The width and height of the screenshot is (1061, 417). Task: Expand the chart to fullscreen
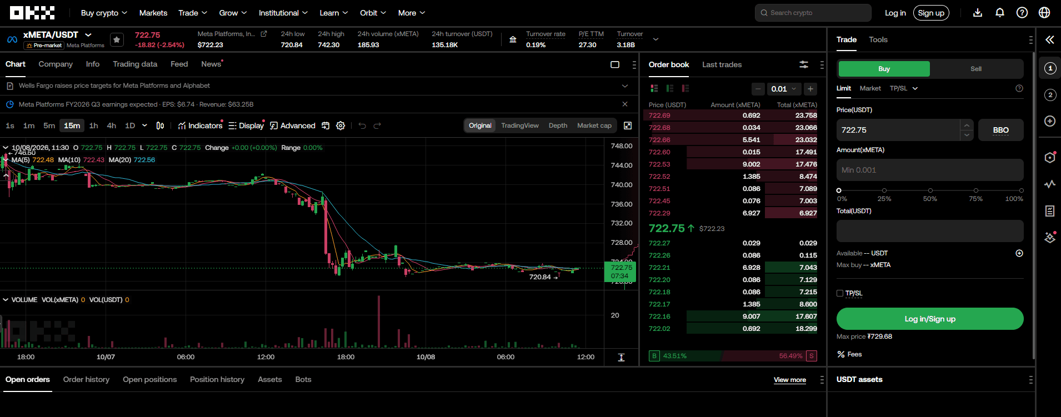(628, 125)
